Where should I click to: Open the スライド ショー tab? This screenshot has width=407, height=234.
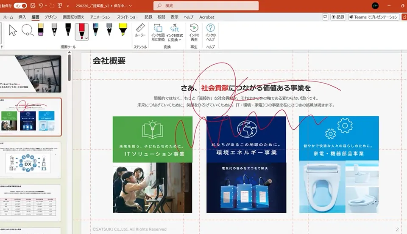pyautogui.click(x=128, y=17)
